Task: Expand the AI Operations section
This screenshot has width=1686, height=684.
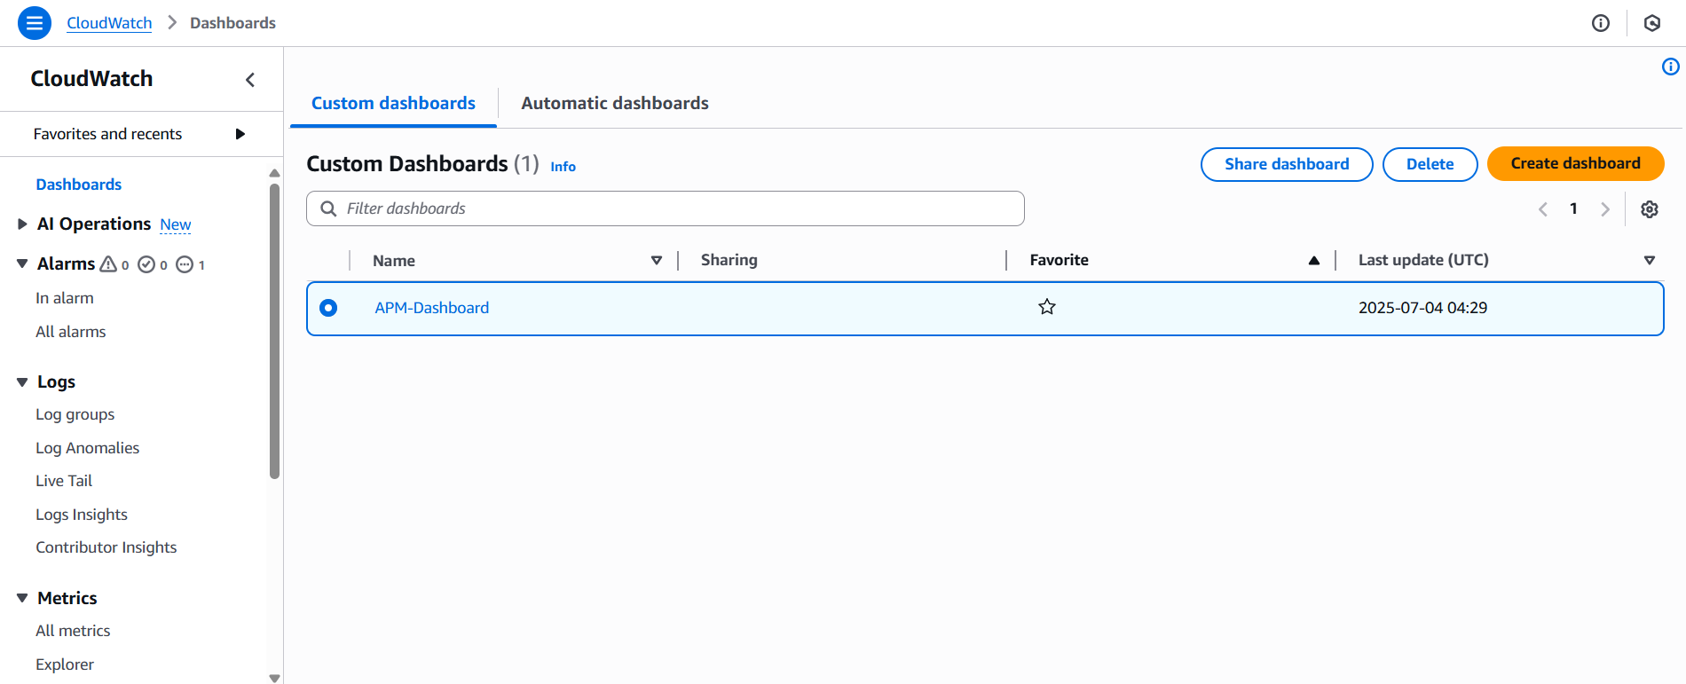Action: coord(22,224)
